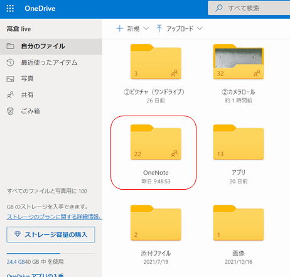Image resolution: width=290 pixels, height=277 pixels.
Task: Click the 2021/7/19 date under 添付ファイル
Action: coord(156,262)
